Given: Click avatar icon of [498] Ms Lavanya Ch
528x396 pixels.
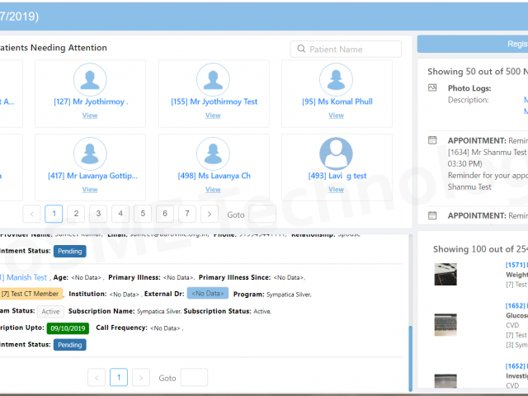Looking at the screenshot, I should tap(213, 154).
